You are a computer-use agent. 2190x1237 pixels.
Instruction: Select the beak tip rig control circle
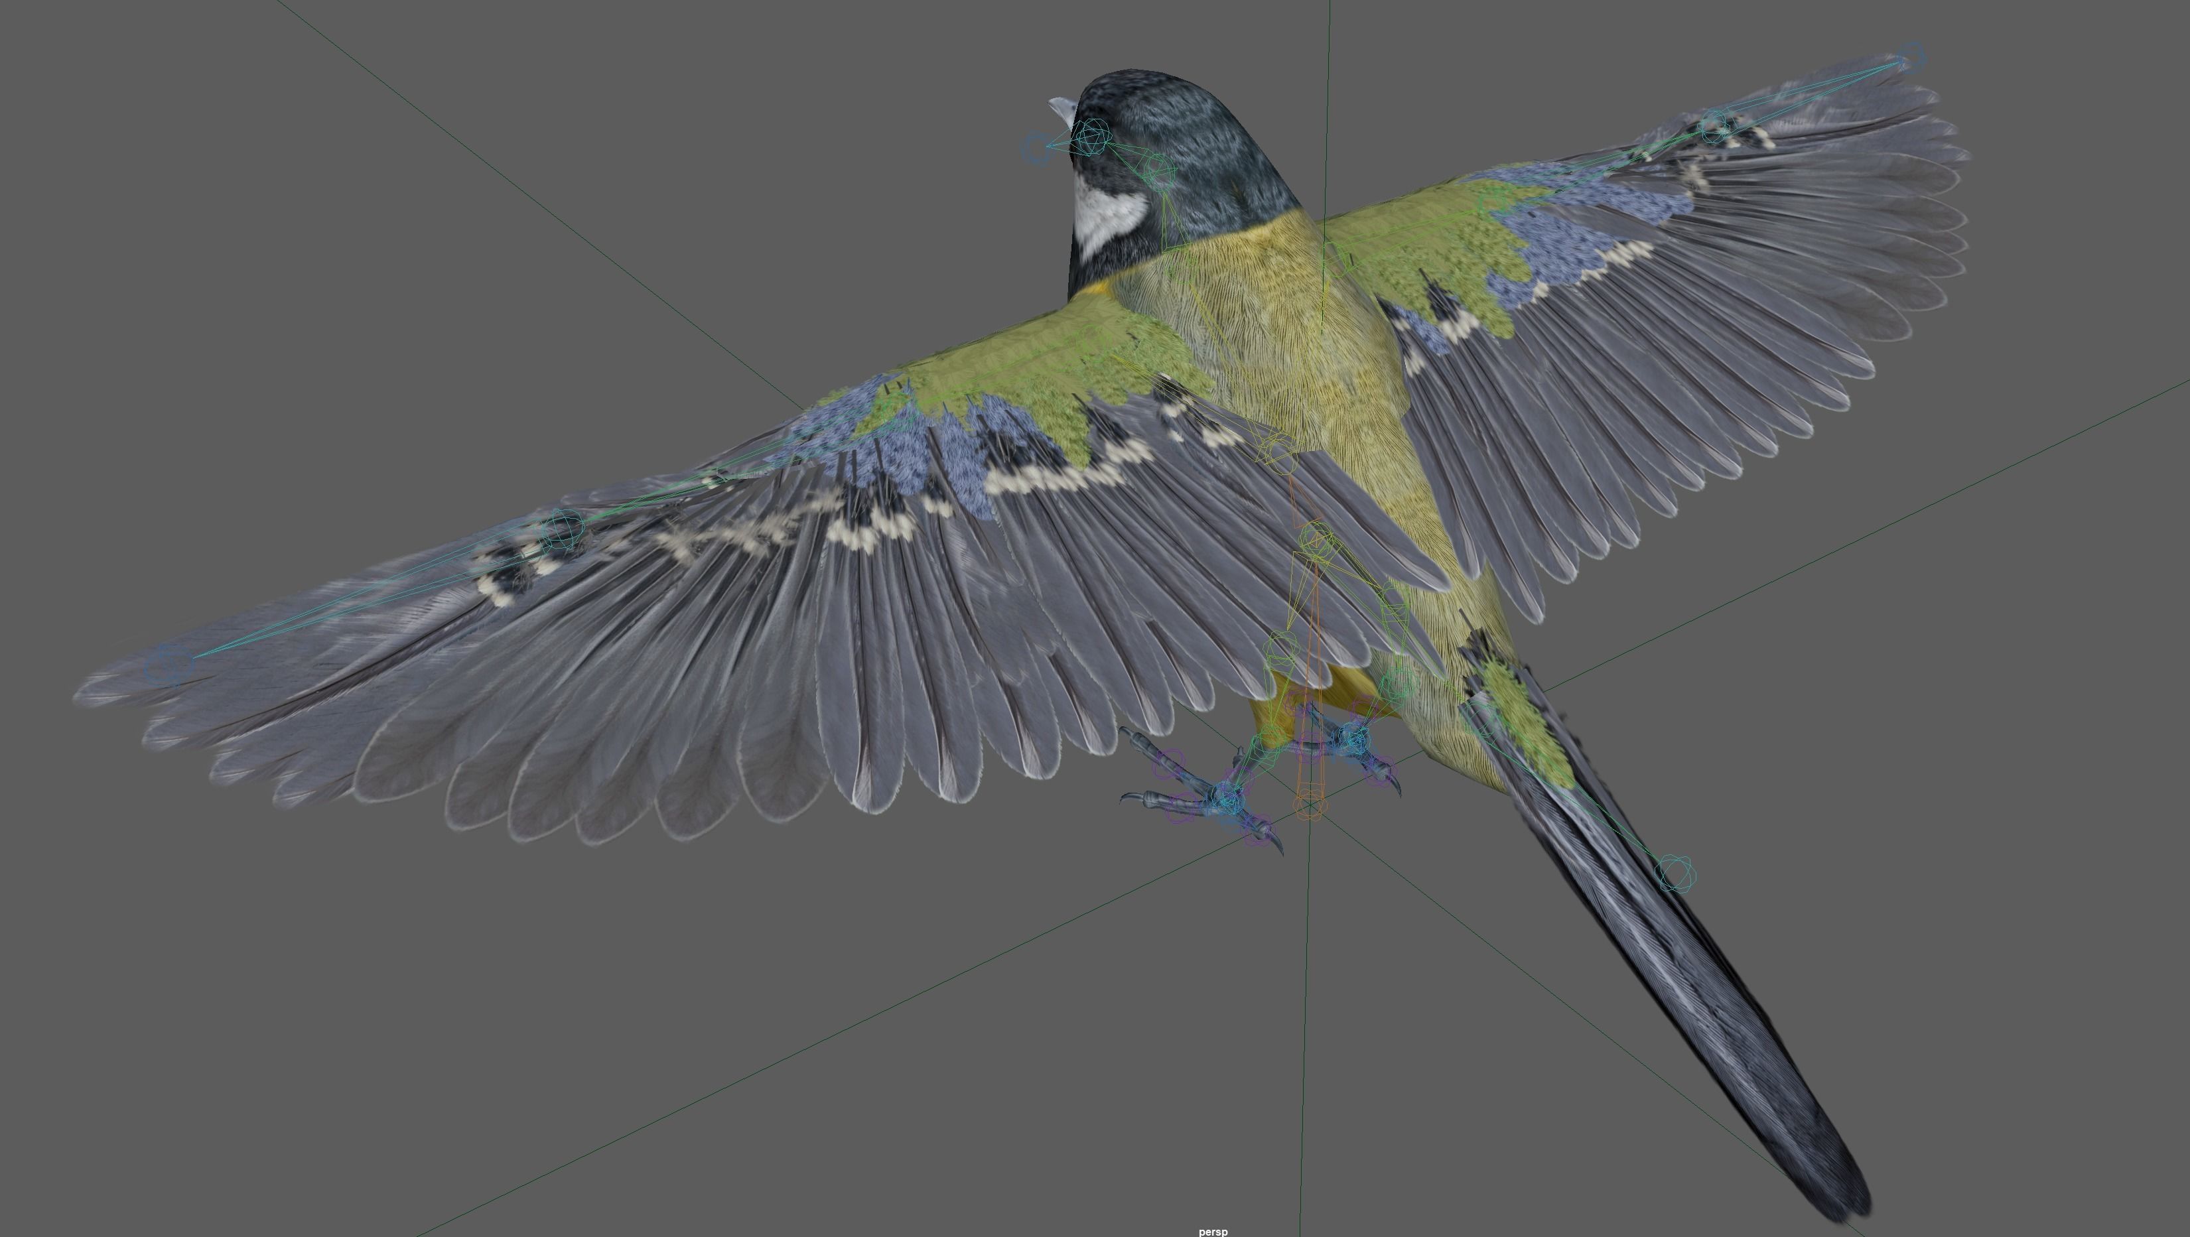click(x=1037, y=148)
